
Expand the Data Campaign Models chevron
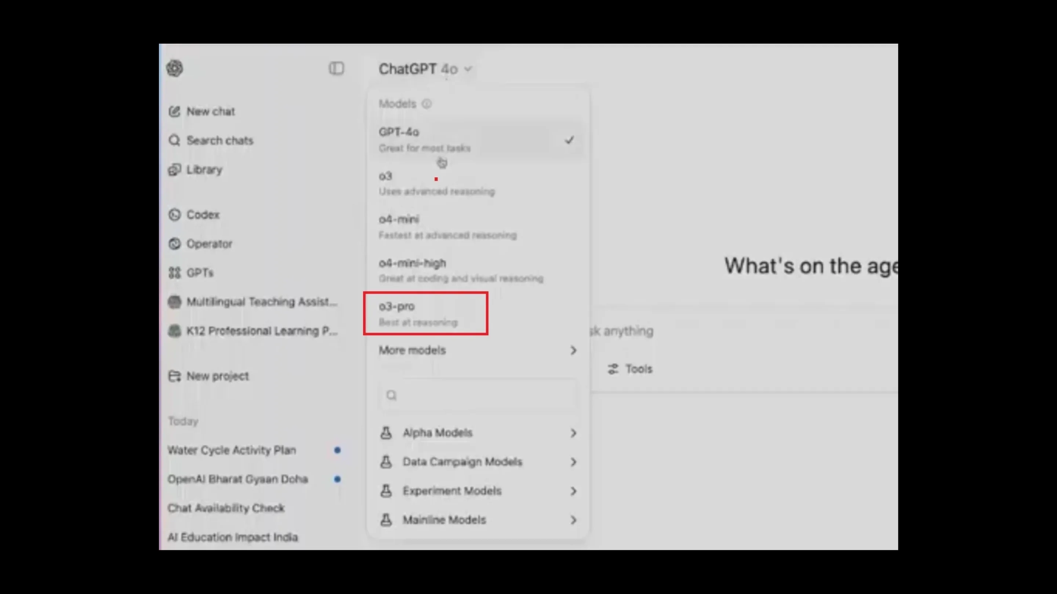(x=573, y=462)
